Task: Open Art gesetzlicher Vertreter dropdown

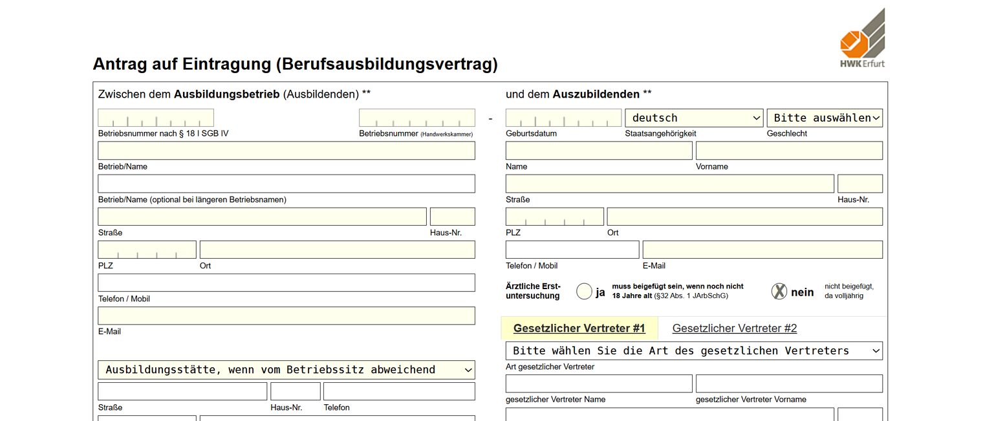Action: (x=693, y=351)
